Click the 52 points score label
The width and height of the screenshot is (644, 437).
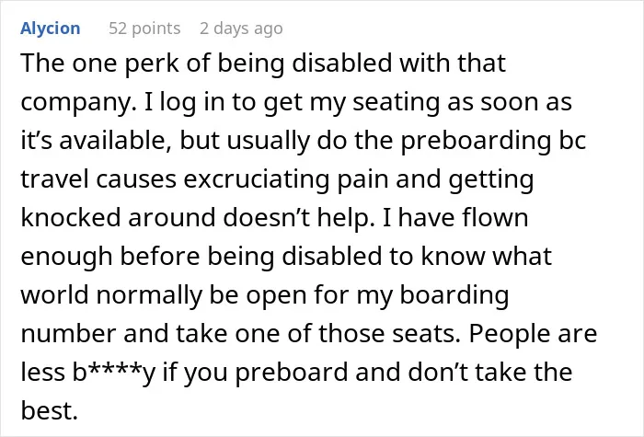click(144, 29)
